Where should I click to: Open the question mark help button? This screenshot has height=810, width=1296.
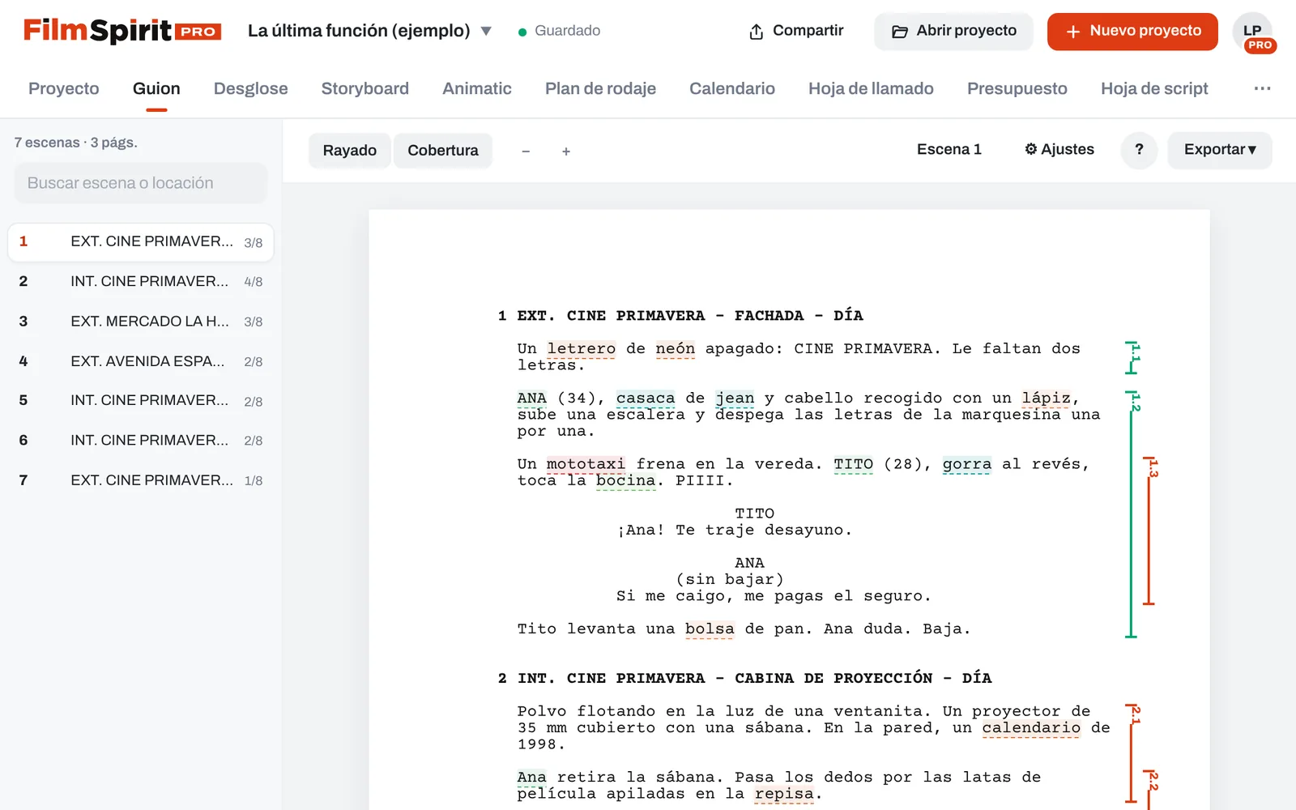point(1139,150)
